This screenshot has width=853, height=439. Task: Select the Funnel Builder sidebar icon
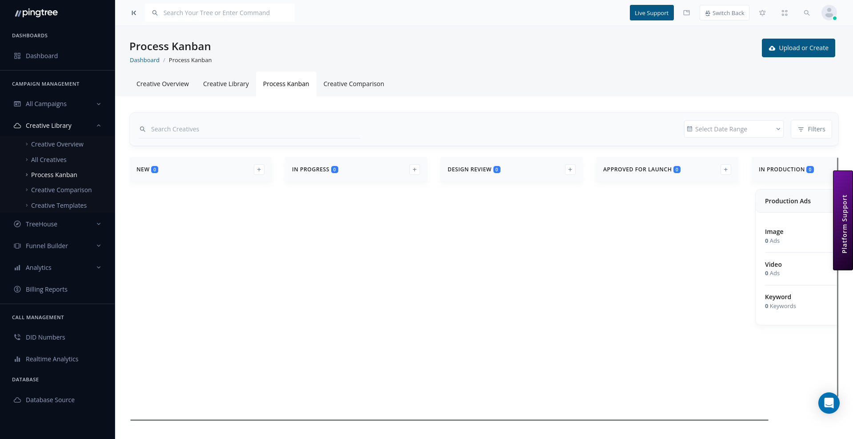(x=17, y=245)
